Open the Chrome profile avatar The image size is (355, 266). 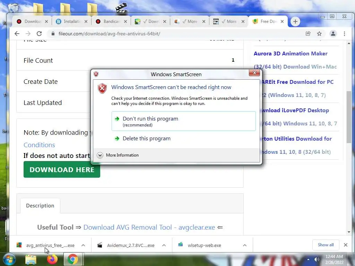(x=333, y=34)
